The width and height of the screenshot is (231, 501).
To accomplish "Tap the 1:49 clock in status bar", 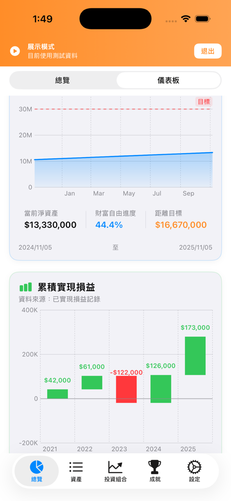I will [42, 19].
